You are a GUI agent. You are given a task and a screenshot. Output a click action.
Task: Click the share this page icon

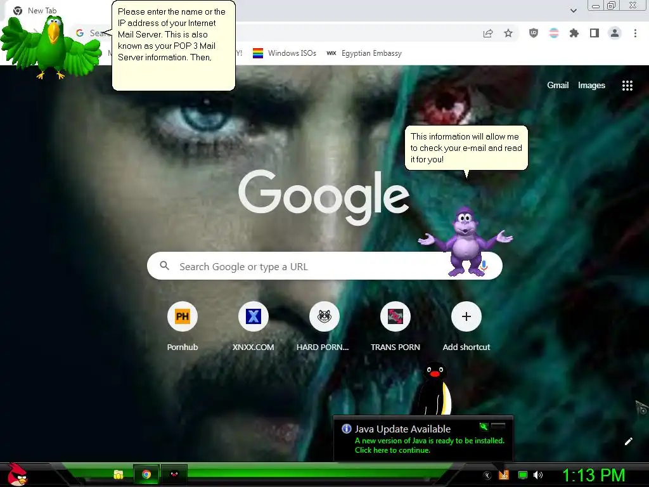[x=488, y=33]
